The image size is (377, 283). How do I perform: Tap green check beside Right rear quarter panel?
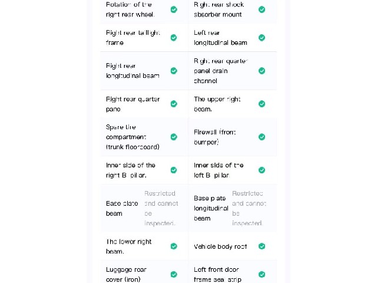click(x=174, y=104)
